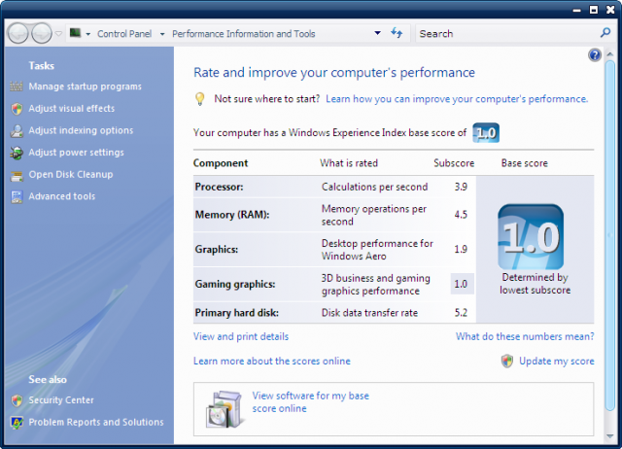Click the Adjust visual effects shield icon
Viewport: 622px width, 449px height.
(17, 109)
